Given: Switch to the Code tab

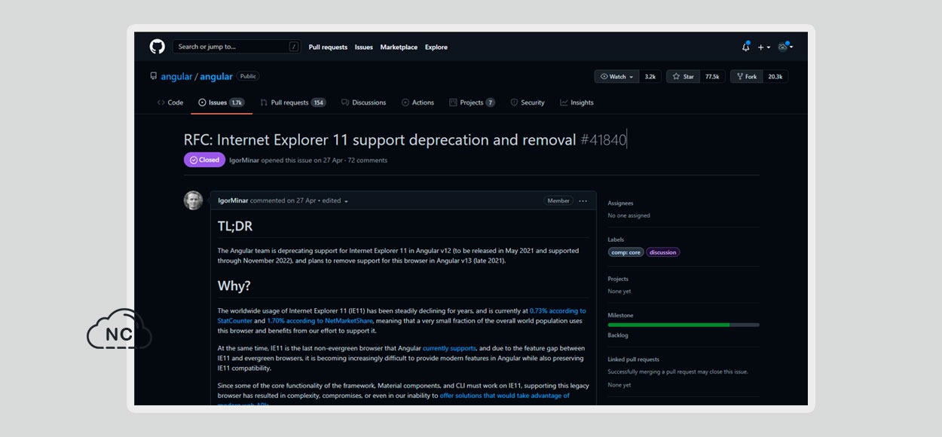Looking at the screenshot, I should tap(170, 102).
